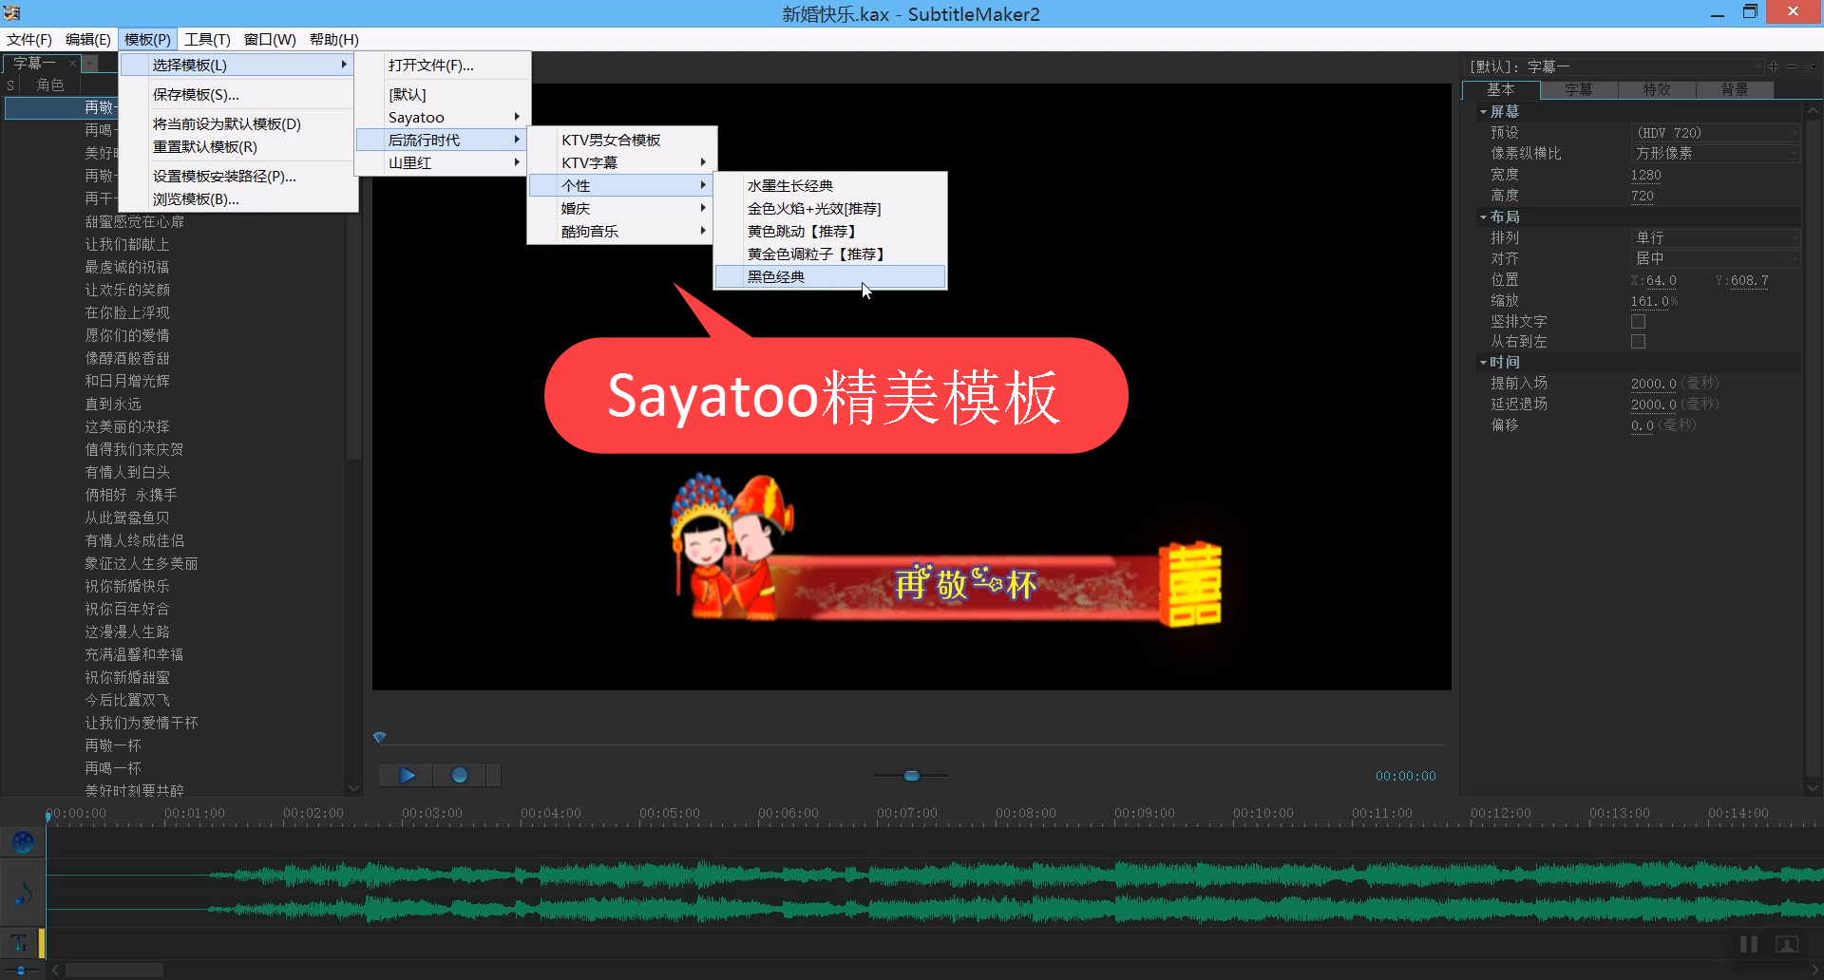Screen dimensions: 1824x980
Task: Open the 排列 单行 dropdown
Action: [1715, 238]
